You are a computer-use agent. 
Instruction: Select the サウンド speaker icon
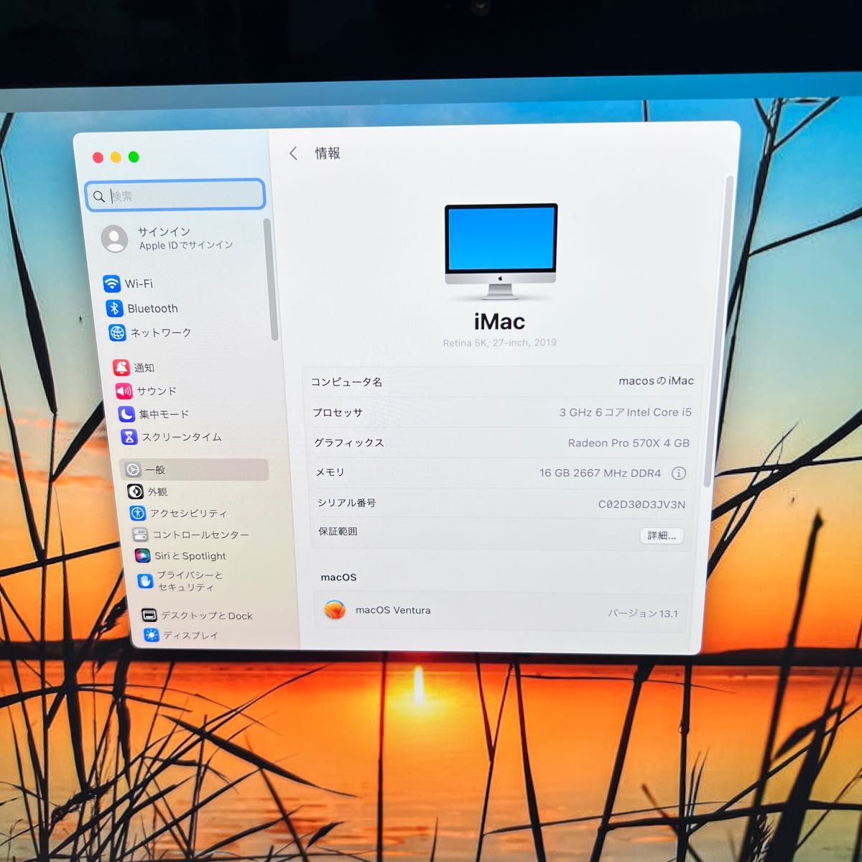124,391
